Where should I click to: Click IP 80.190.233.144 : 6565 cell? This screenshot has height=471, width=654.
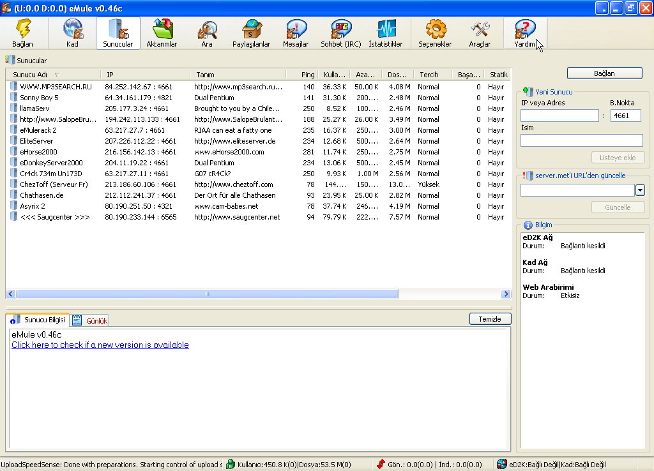(x=141, y=217)
